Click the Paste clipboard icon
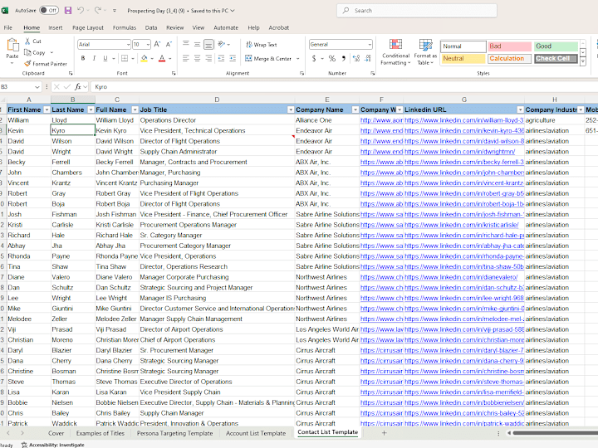 12,46
